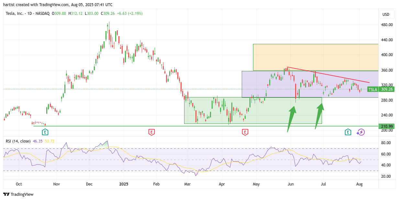Select the high value H312.12
Viewport: 399px width, 200px height.
(x=75, y=14)
